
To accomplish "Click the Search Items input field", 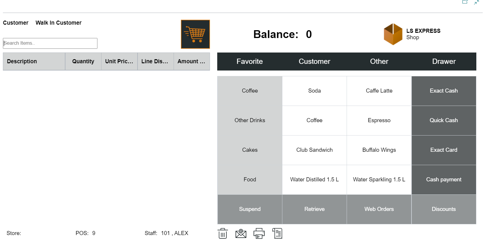I will [x=50, y=43].
